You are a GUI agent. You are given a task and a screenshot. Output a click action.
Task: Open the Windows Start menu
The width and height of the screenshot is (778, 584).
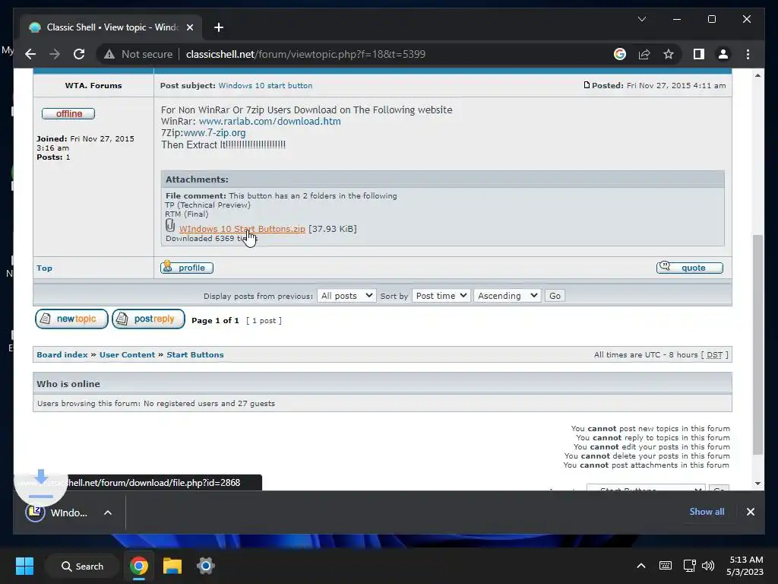tap(24, 566)
